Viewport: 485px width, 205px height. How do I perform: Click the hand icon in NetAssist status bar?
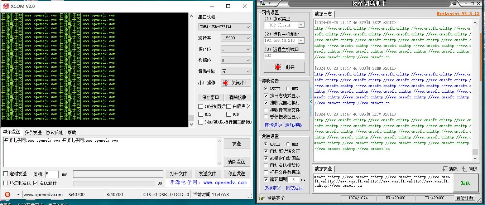[262, 198]
